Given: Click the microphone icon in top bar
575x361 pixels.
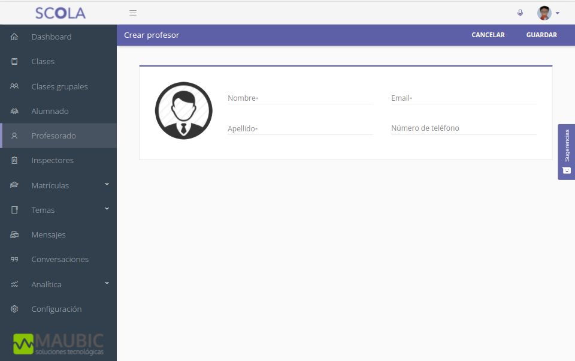Looking at the screenshot, I should pos(520,13).
